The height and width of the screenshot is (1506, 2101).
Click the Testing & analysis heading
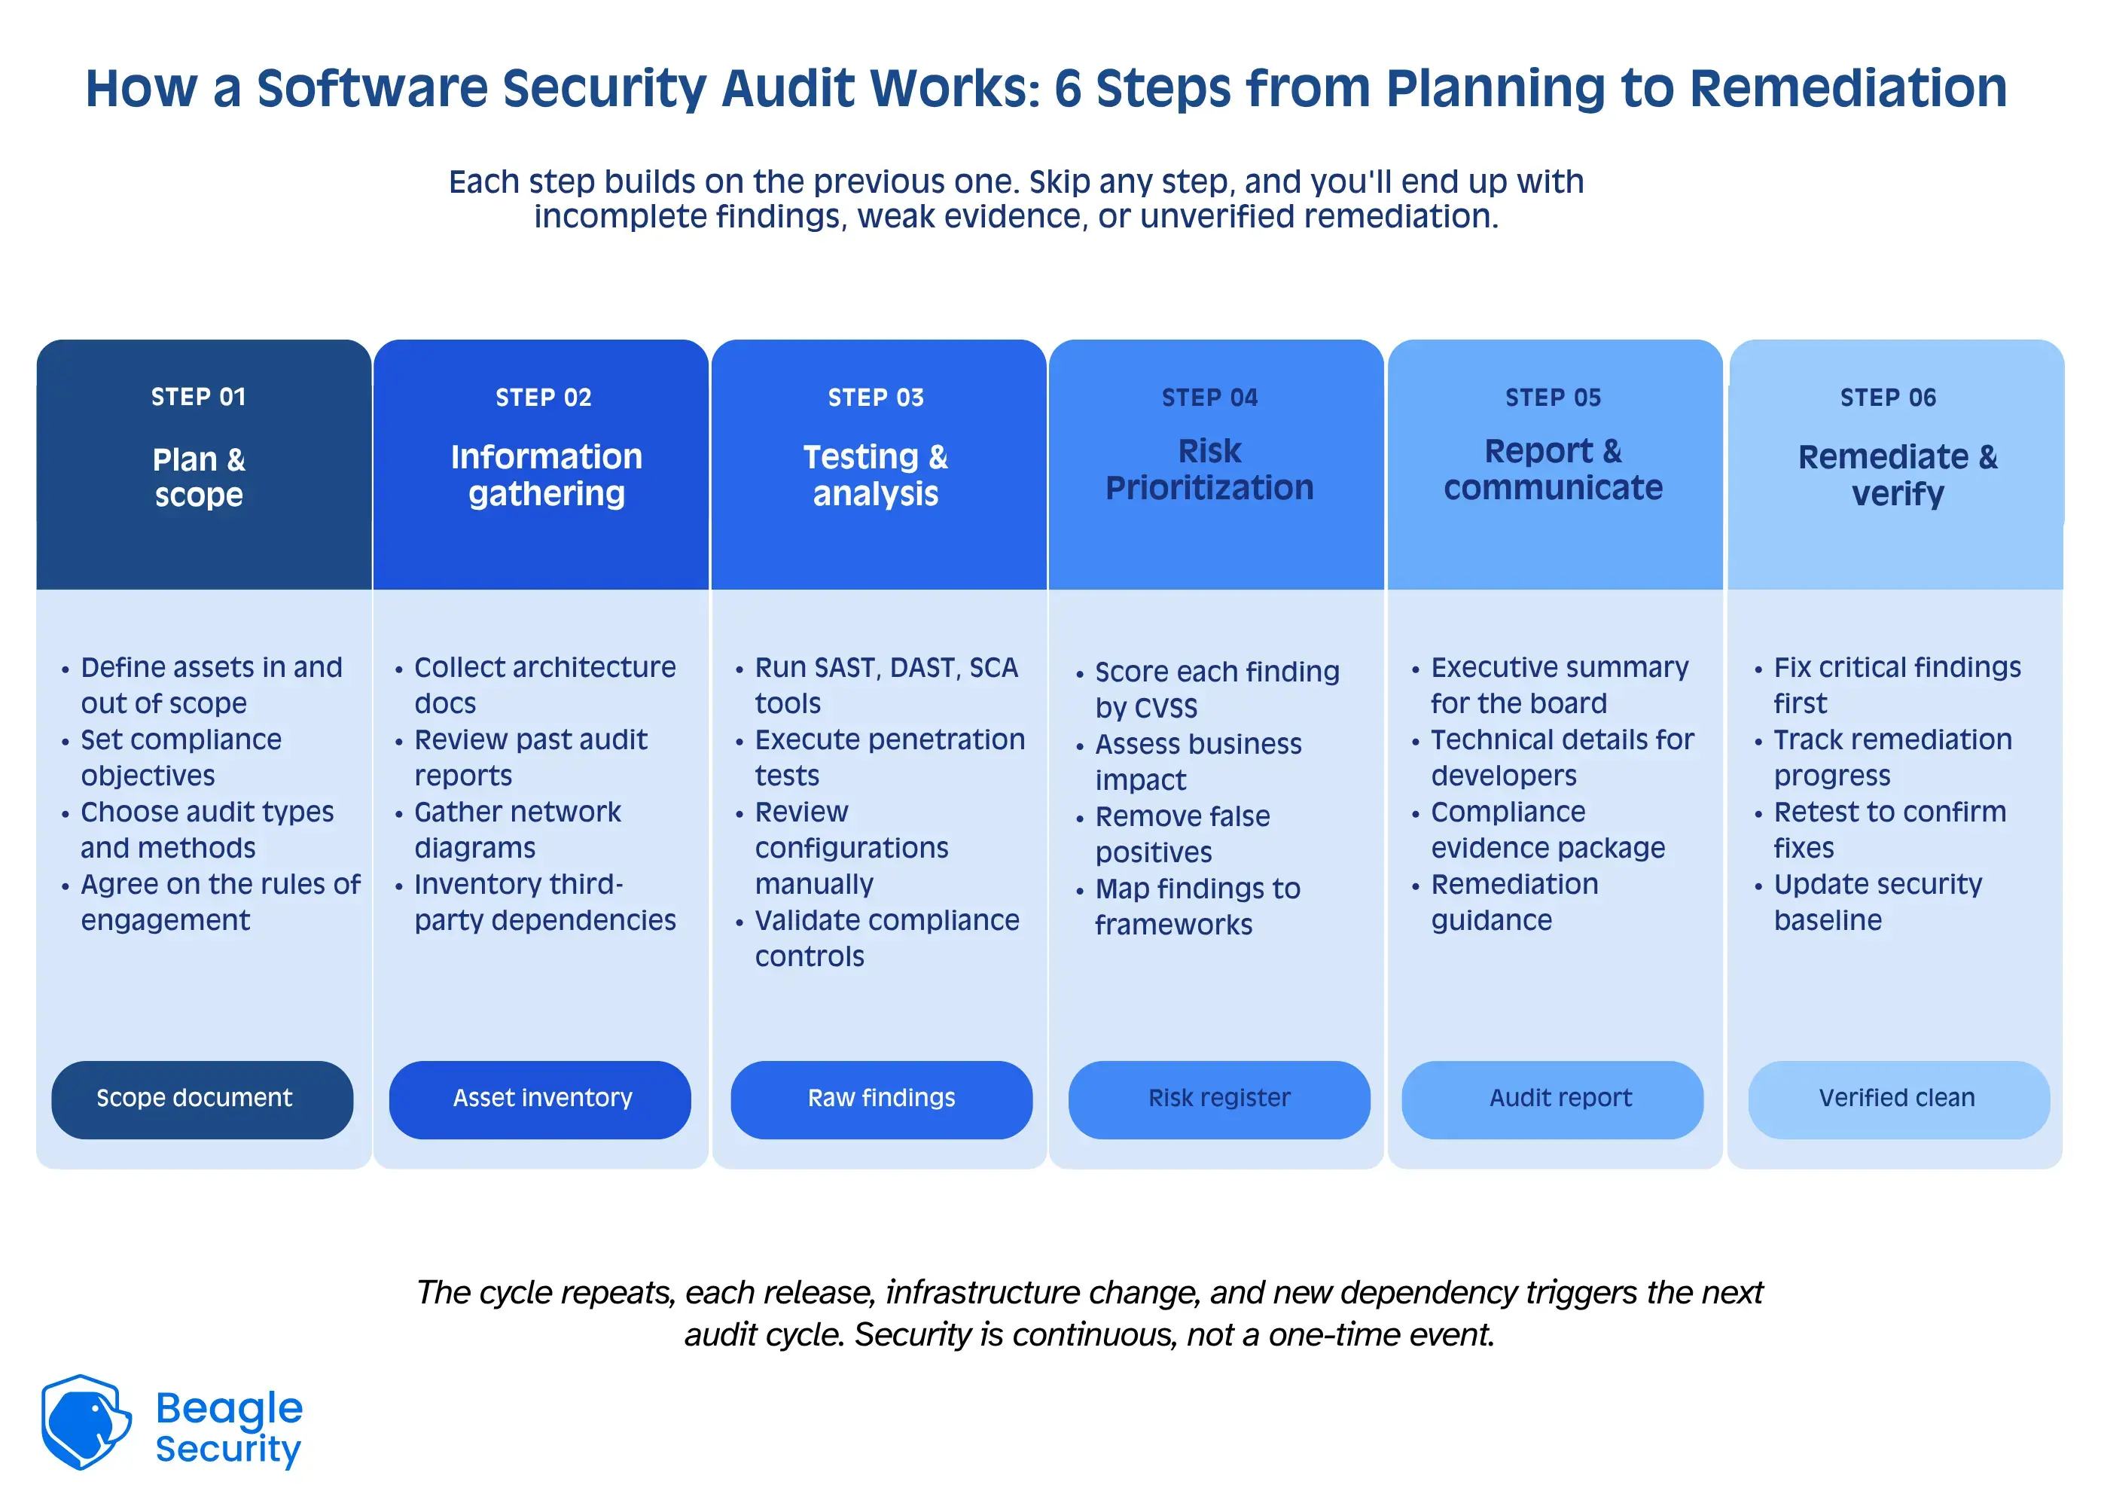875,475
